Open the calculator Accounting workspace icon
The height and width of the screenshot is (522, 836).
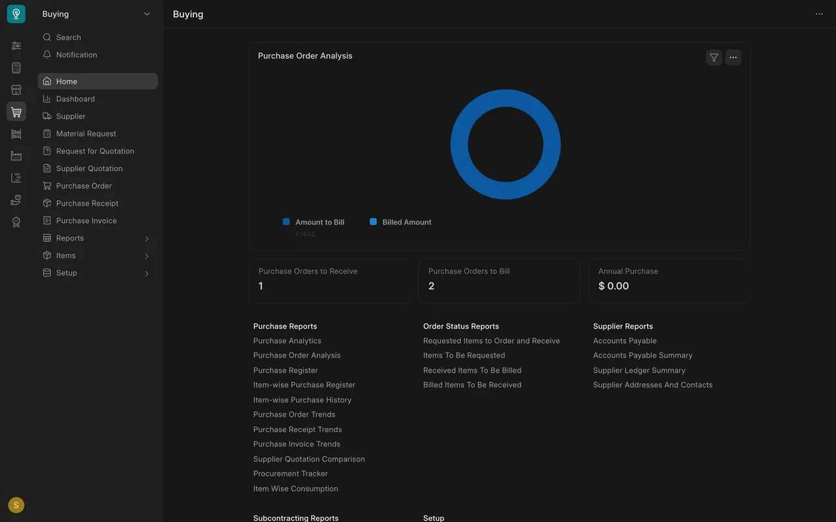16,68
